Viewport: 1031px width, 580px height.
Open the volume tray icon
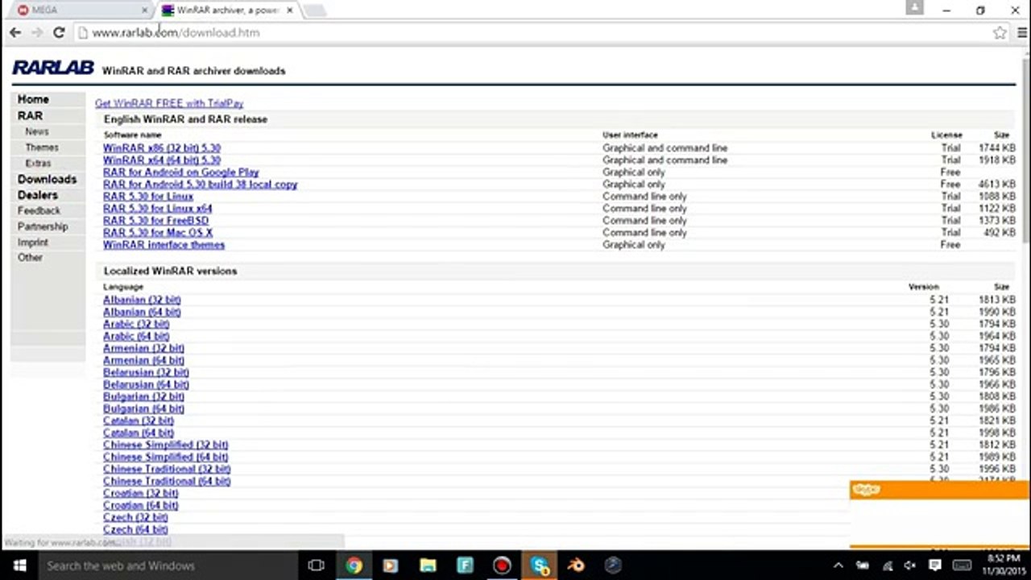click(x=911, y=565)
